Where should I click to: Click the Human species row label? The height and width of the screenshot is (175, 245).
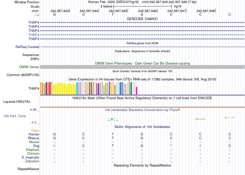pos(34,134)
